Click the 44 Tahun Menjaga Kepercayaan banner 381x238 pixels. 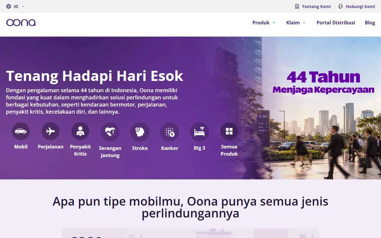click(323, 82)
